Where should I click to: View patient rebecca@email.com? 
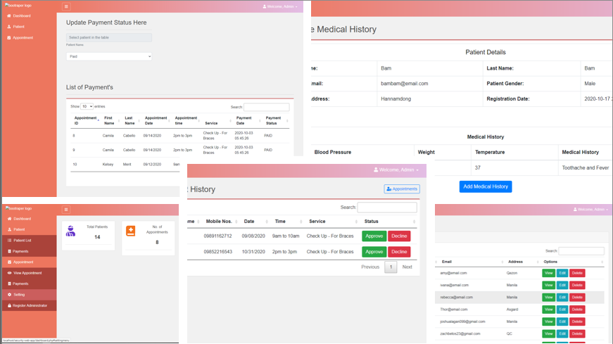click(549, 298)
